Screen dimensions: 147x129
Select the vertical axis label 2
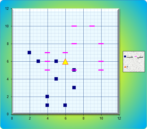coord(8,97)
